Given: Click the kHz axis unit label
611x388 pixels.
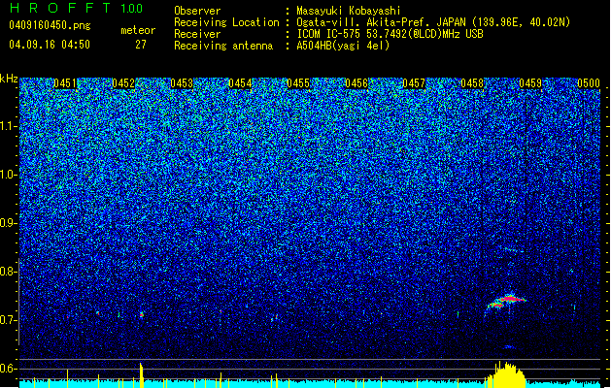Looking at the screenshot, I should tap(9, 79).
